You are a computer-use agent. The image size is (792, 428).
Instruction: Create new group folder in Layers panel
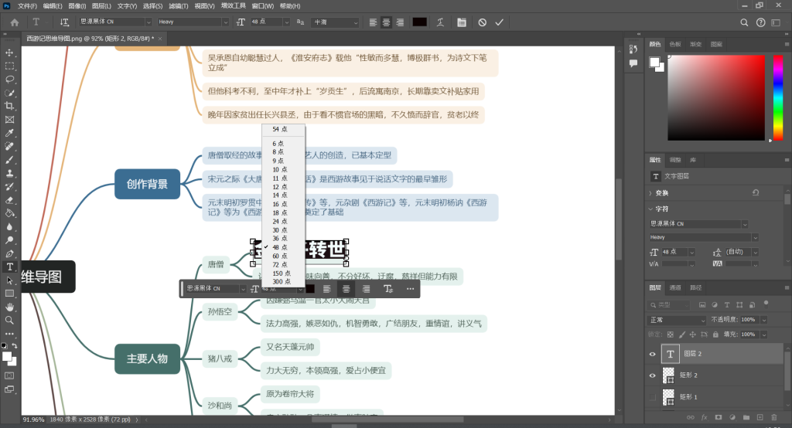pos(746,417)
